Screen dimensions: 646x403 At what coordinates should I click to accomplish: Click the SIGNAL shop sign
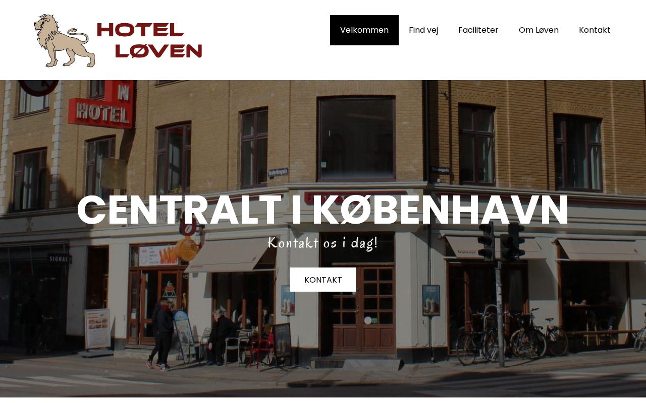tap(59, 259)
